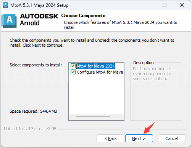Toggle the Configure MtoA for Maya checkbox

tap(73, 72)
